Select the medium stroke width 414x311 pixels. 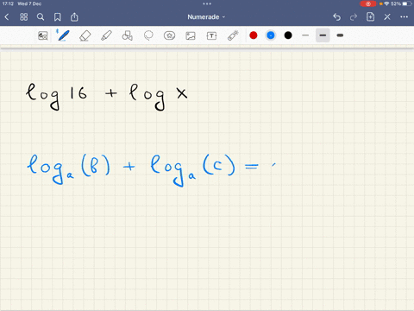point(323,35)
